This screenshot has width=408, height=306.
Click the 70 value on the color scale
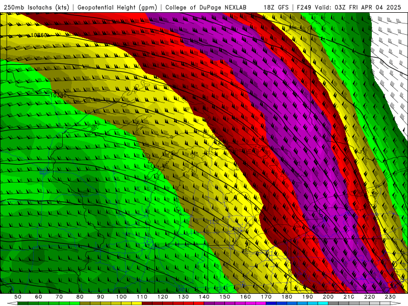tap(59, 297)
